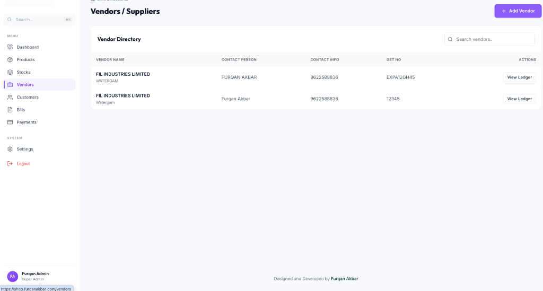Click the sidebar search magnifier icon
543x291 pixels.
10,20
